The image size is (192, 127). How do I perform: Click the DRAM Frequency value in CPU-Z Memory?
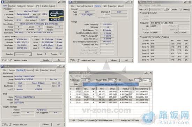pos(107,24)
